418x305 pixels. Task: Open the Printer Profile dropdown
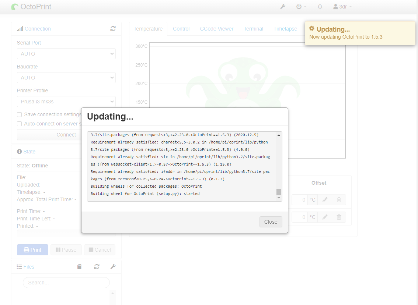(66, 102)
